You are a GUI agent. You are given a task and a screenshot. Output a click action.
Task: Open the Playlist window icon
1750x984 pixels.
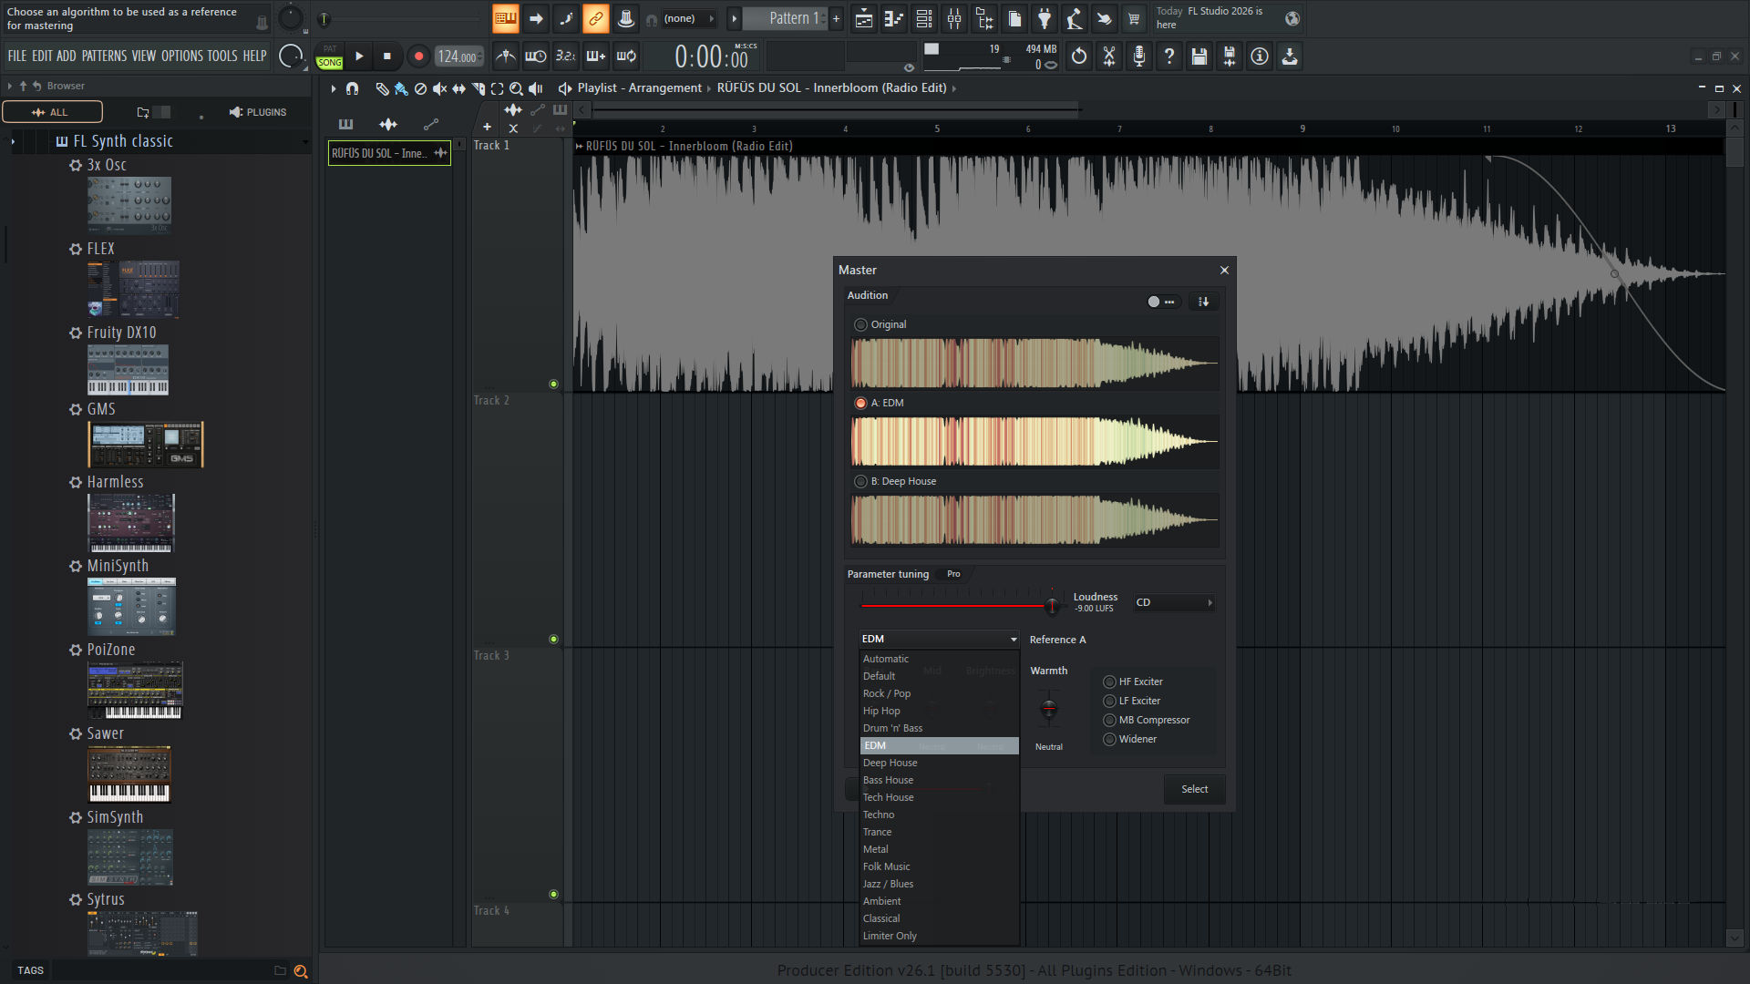coord(864,18)
